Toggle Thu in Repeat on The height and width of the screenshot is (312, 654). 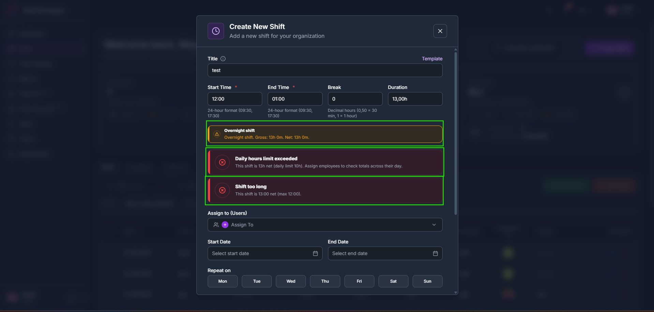(x=325, y=281)
